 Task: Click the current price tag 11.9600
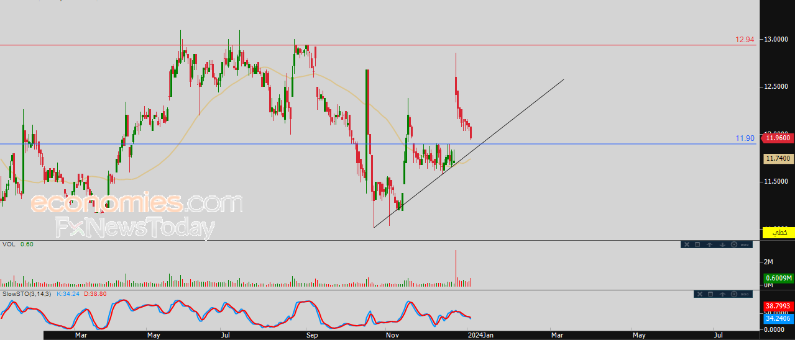pos(778,138)
